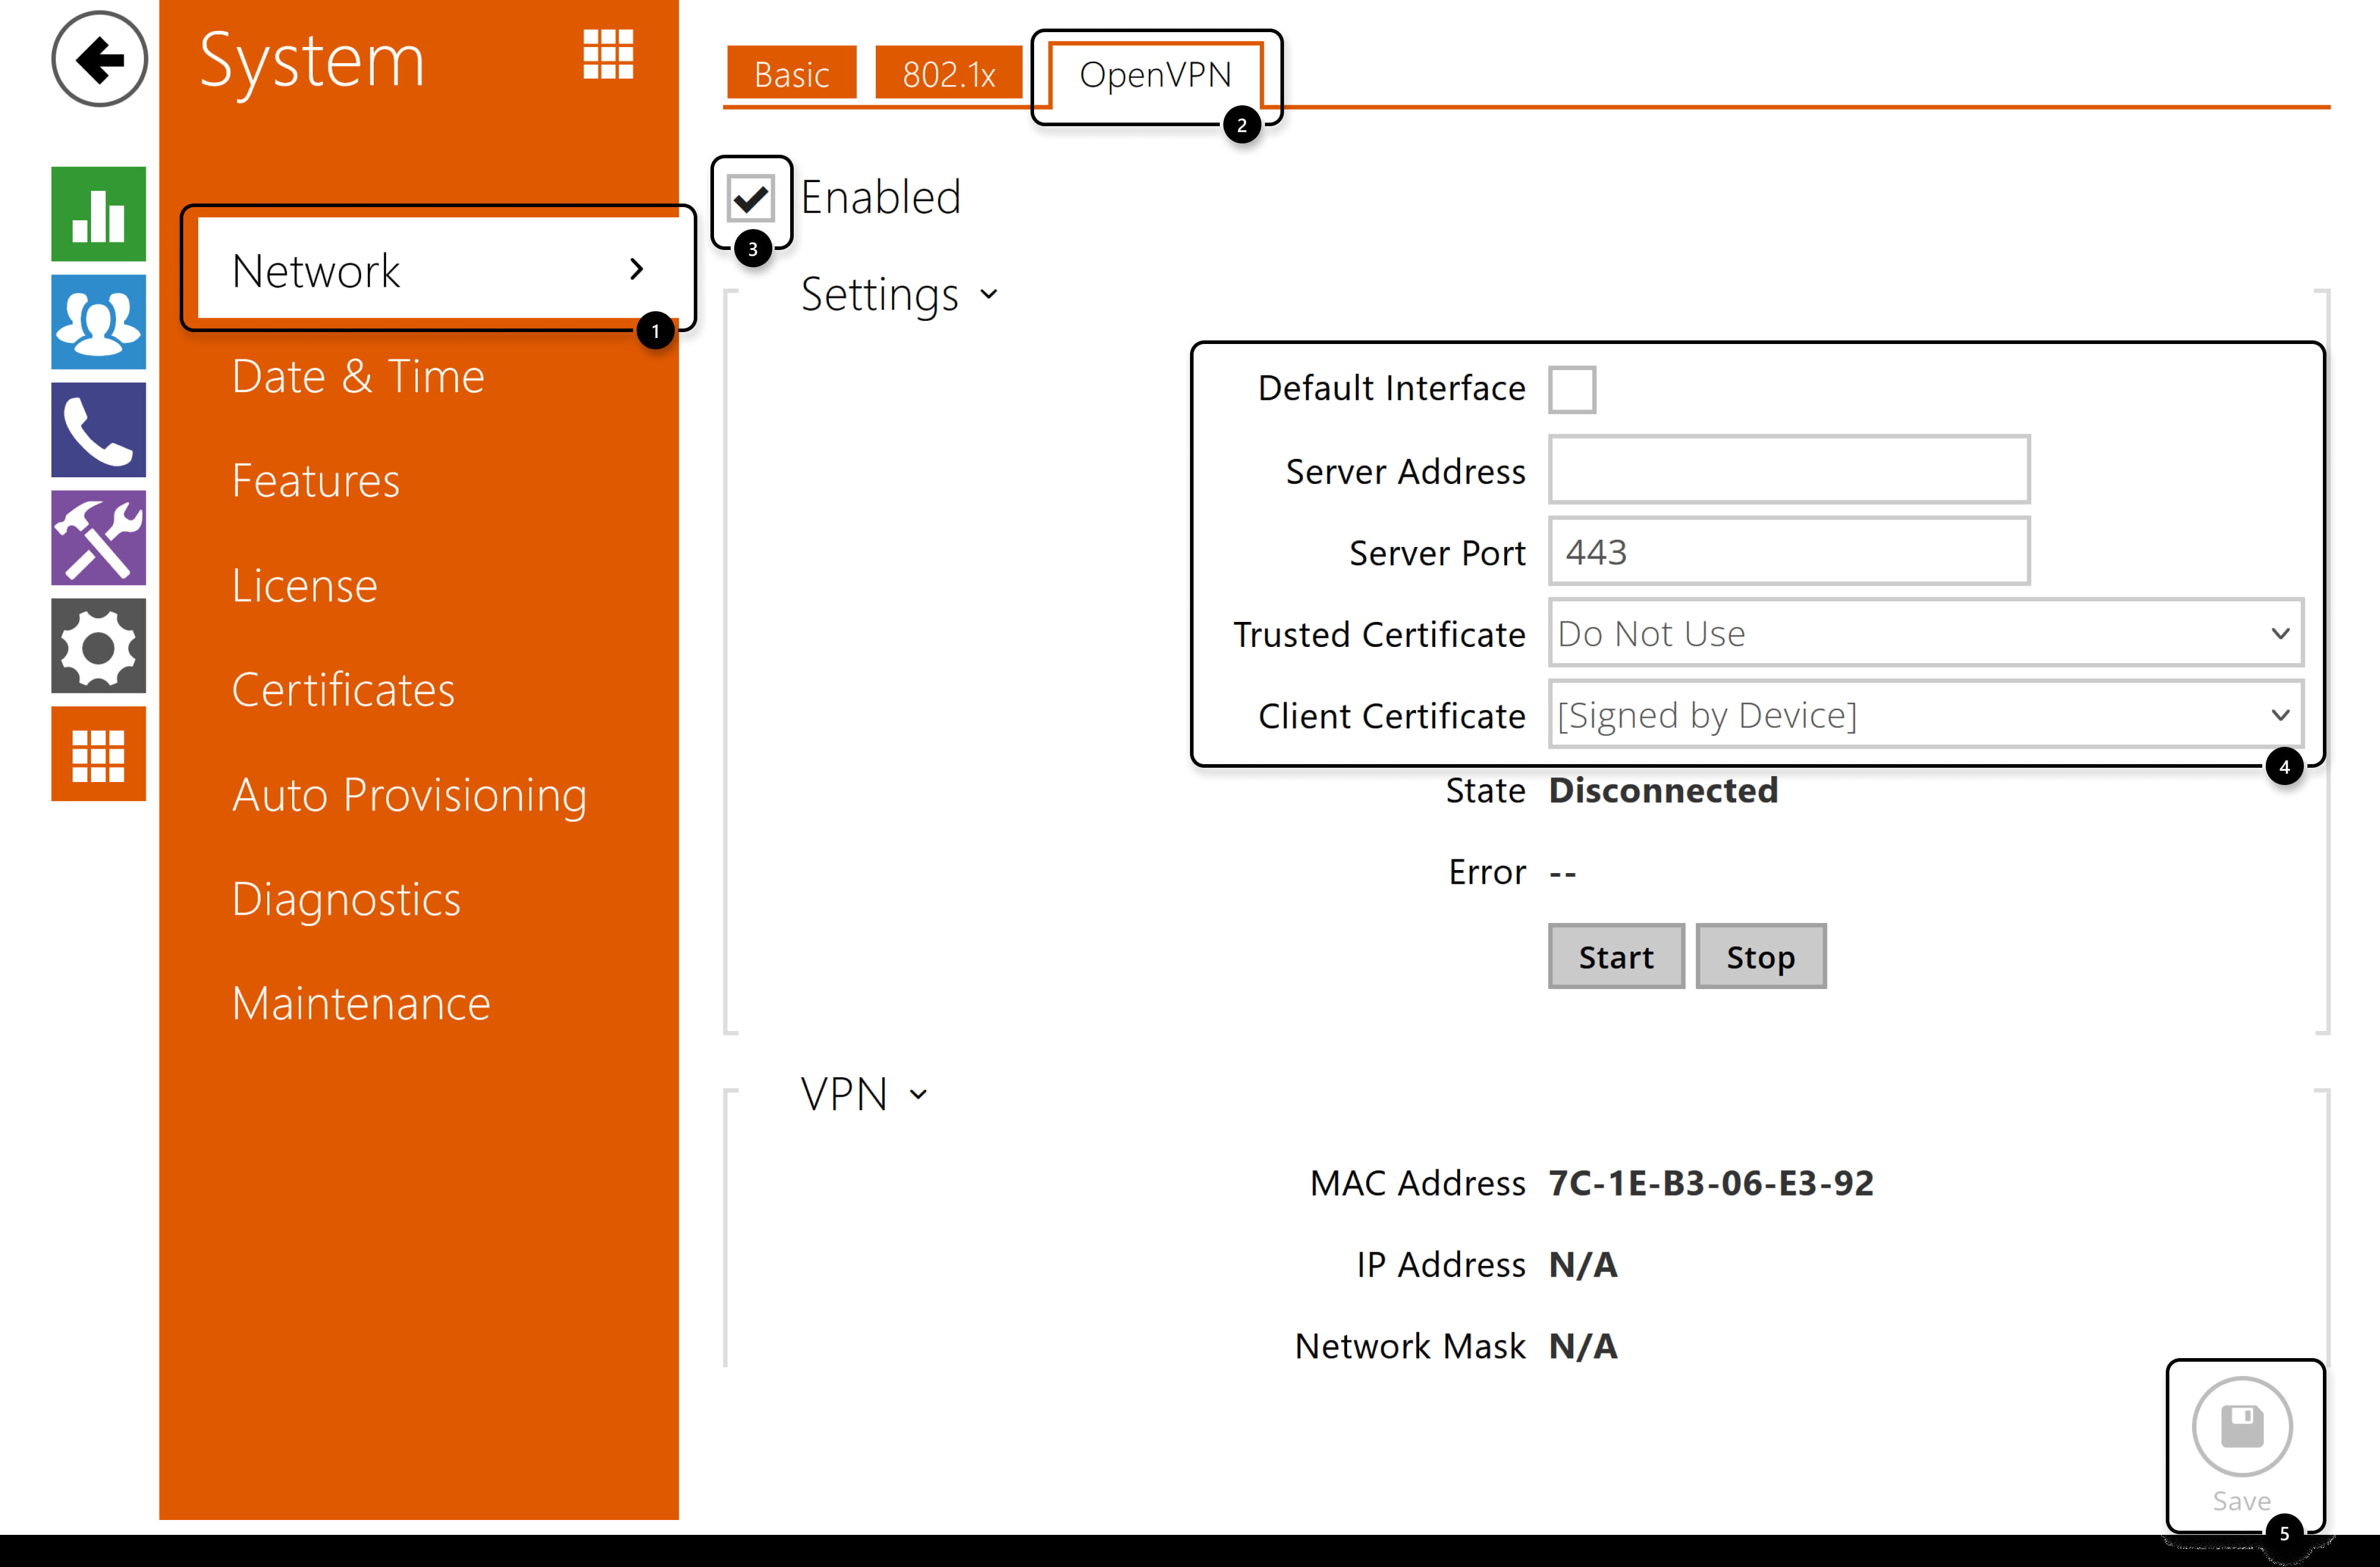Select the OpenVPN tab

pyautogui.click(x=1156, y=75)
